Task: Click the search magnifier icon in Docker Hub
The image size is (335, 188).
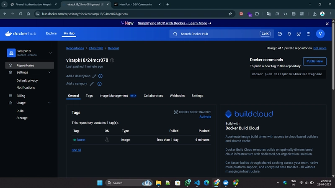Action: [x=175, y=34]
